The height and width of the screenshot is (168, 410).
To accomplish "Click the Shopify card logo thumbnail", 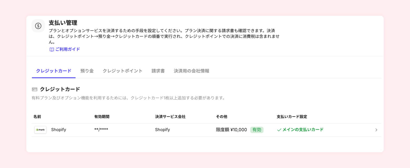I will pos(40,130).
